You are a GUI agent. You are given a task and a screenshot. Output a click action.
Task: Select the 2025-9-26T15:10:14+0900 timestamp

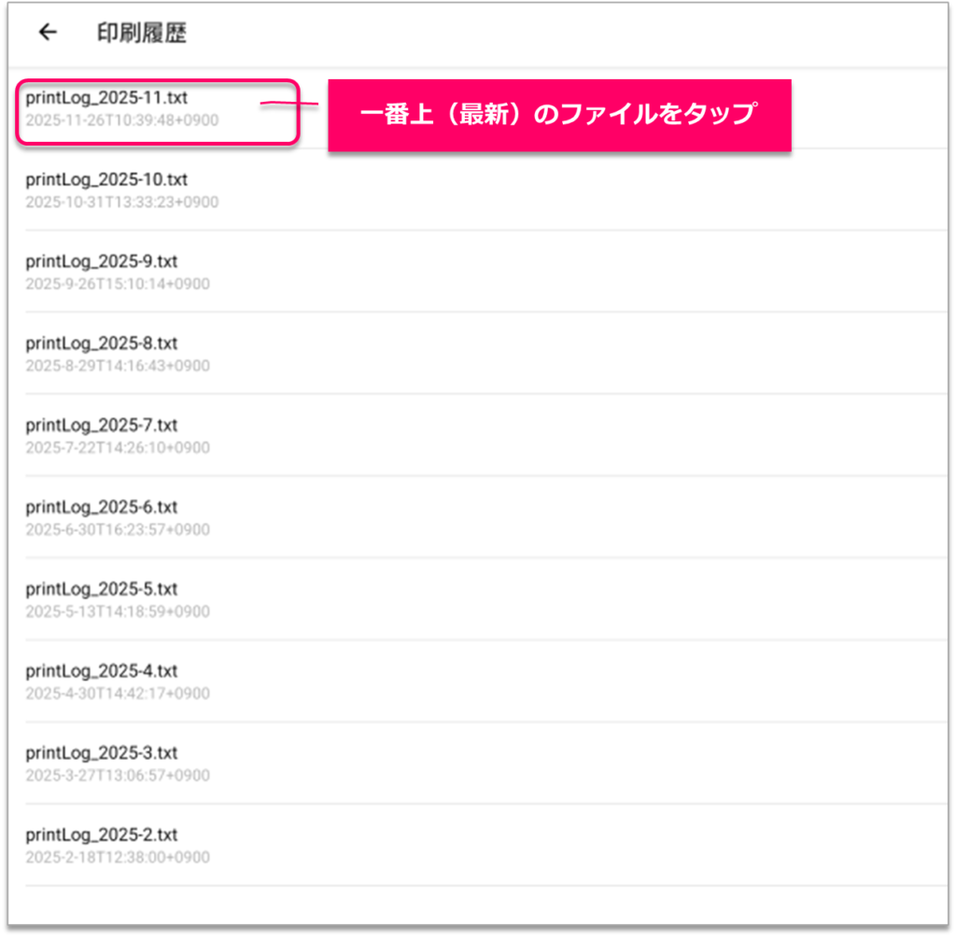pos(118,285)
